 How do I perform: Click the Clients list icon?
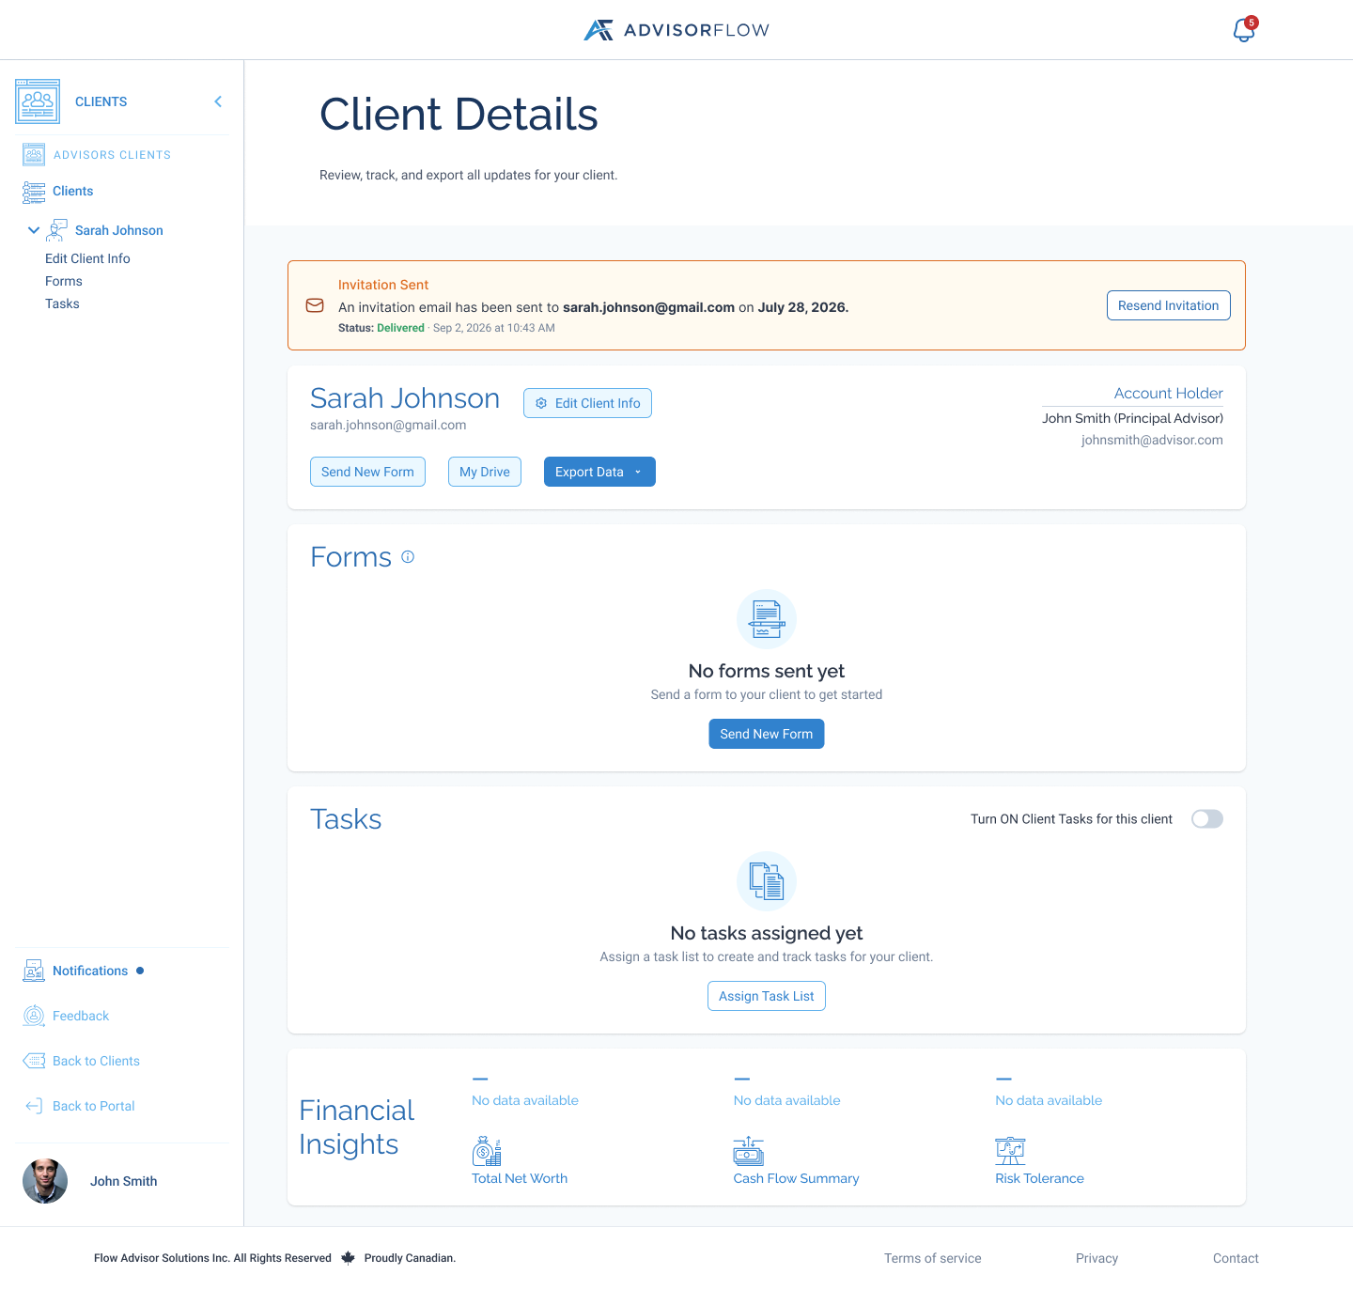pos(34,192)
